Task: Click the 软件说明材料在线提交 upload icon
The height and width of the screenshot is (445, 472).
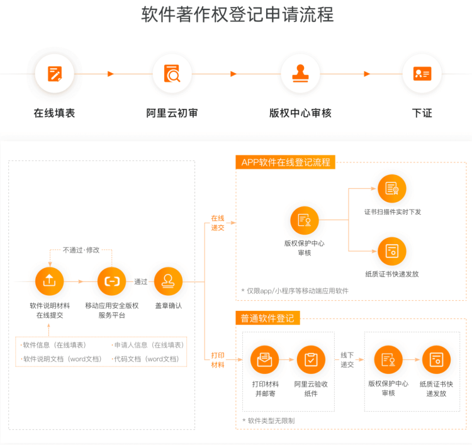Action: click(x=49, y=281)
